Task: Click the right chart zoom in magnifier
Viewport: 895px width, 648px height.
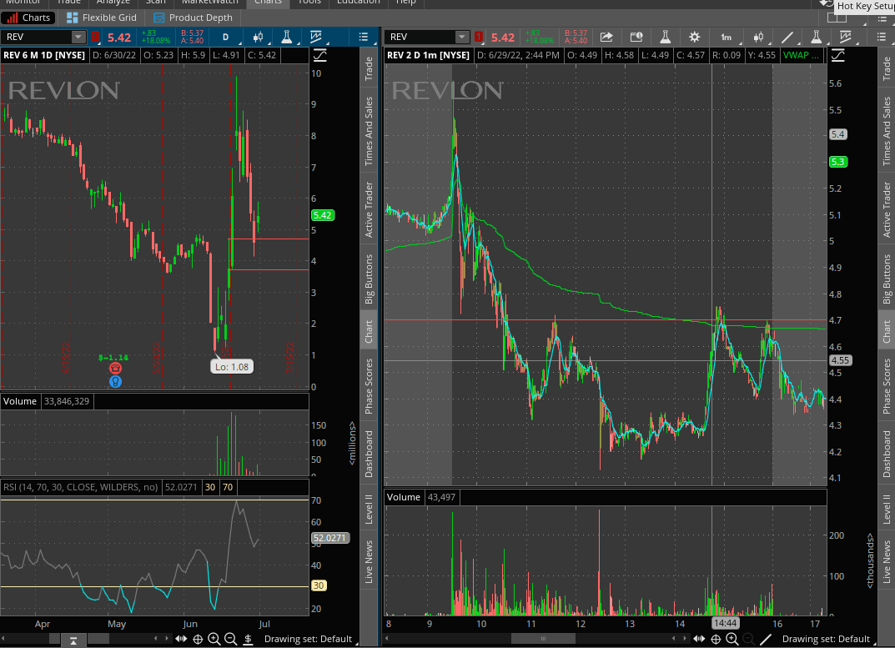Action: pos(732,639)
